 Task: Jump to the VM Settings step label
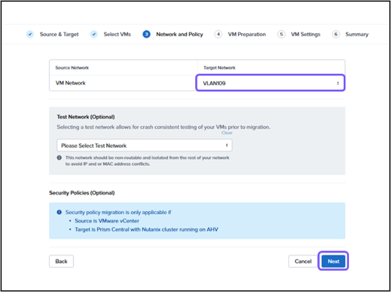point(305,34)
